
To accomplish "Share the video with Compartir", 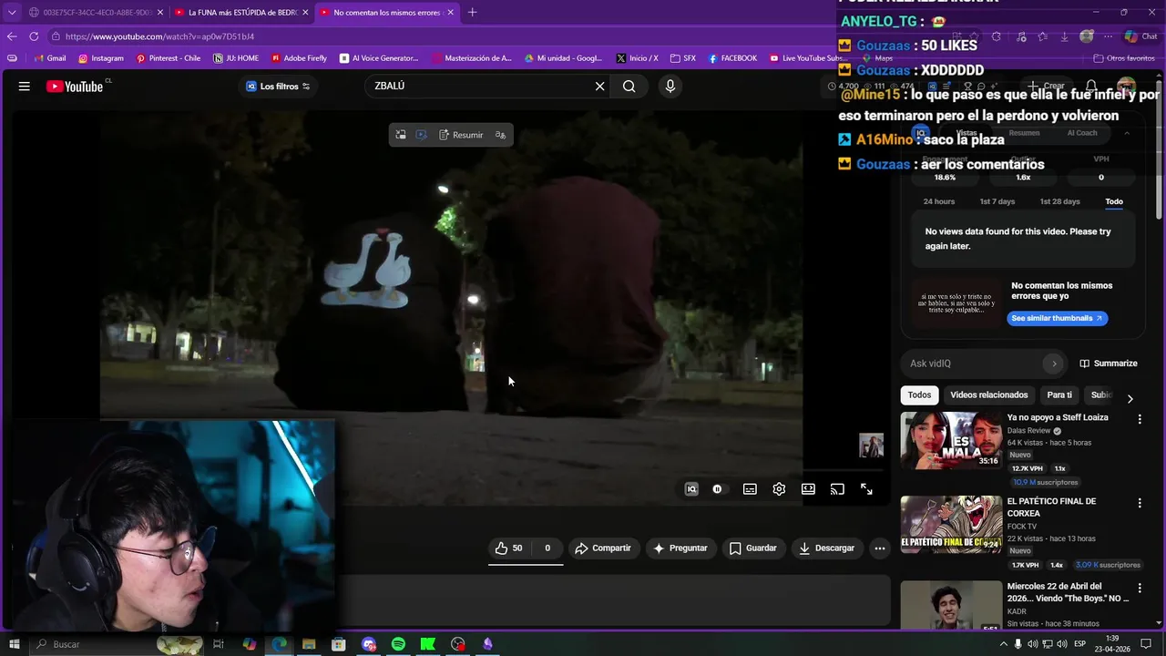I will [x=603, y=548].
